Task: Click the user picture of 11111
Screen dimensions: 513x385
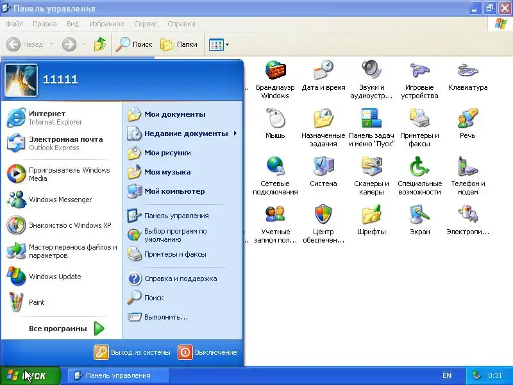Action: pyautogui.click(x=21, y=80)
